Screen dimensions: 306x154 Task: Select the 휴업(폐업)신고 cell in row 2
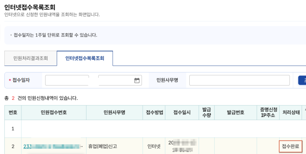tap(114, 146)
